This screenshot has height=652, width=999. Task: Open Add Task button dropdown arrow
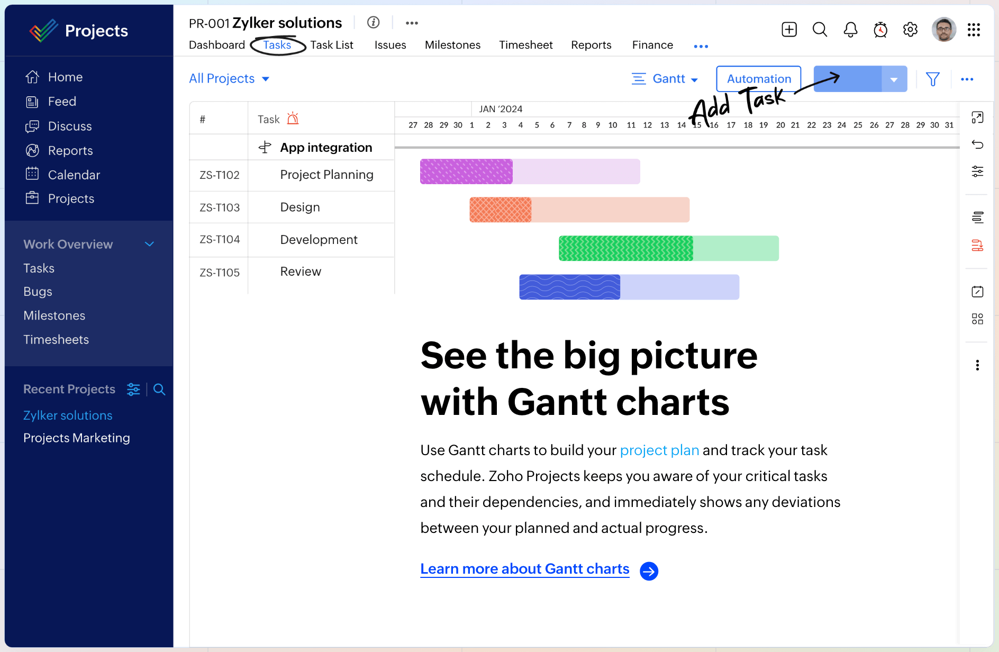click(894, 79)
